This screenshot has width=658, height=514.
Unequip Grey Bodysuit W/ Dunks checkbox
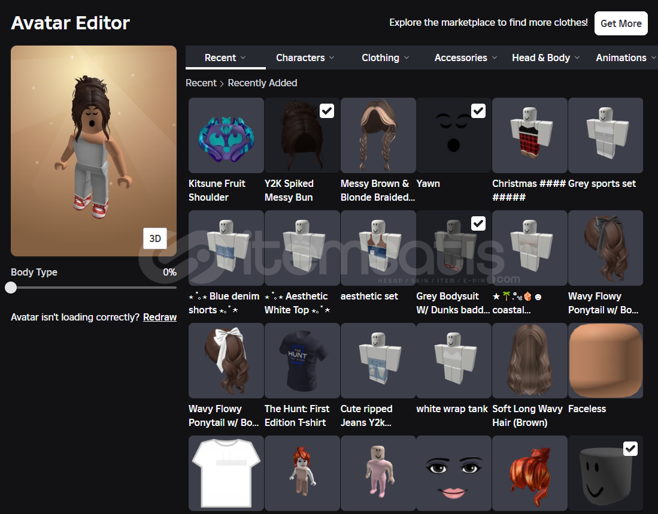(478, 223)
